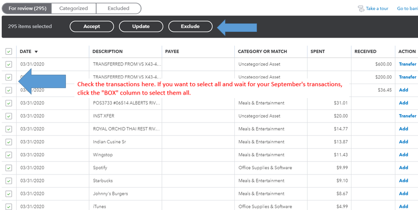Select the iTunes description
The image size is (418, 210).
point(99,207)
